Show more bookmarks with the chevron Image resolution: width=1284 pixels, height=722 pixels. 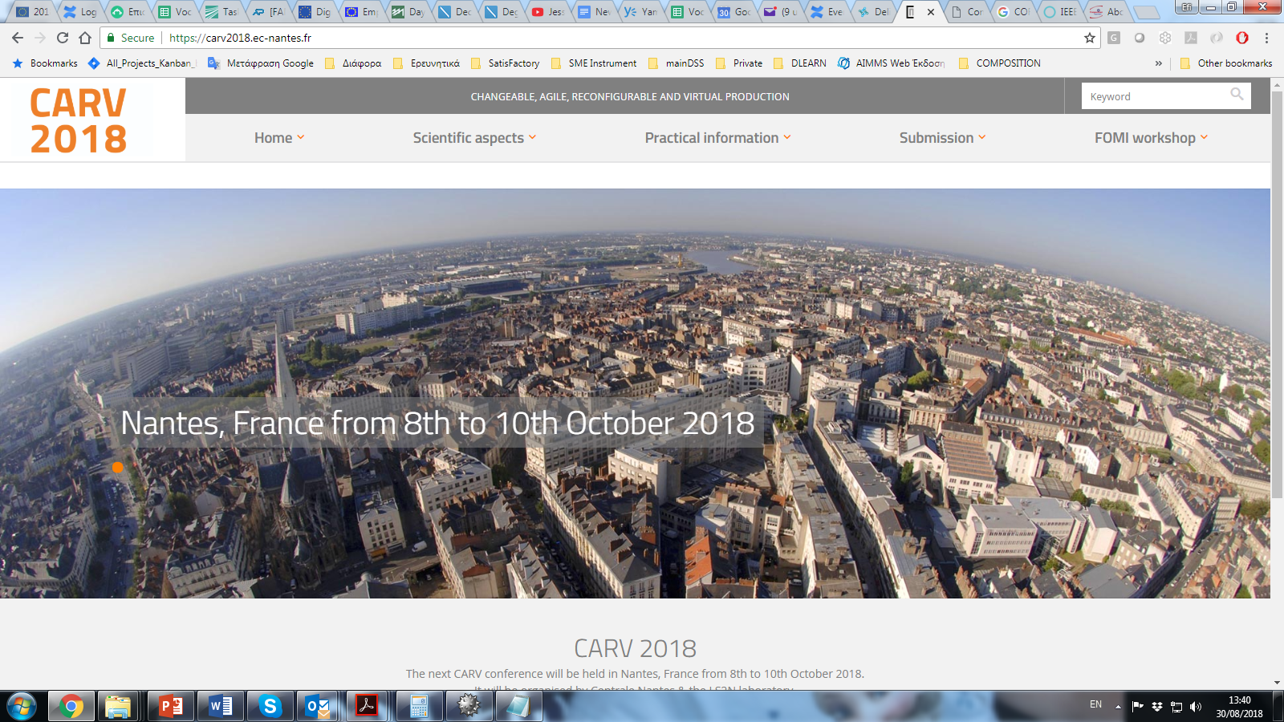[1158, 63]
